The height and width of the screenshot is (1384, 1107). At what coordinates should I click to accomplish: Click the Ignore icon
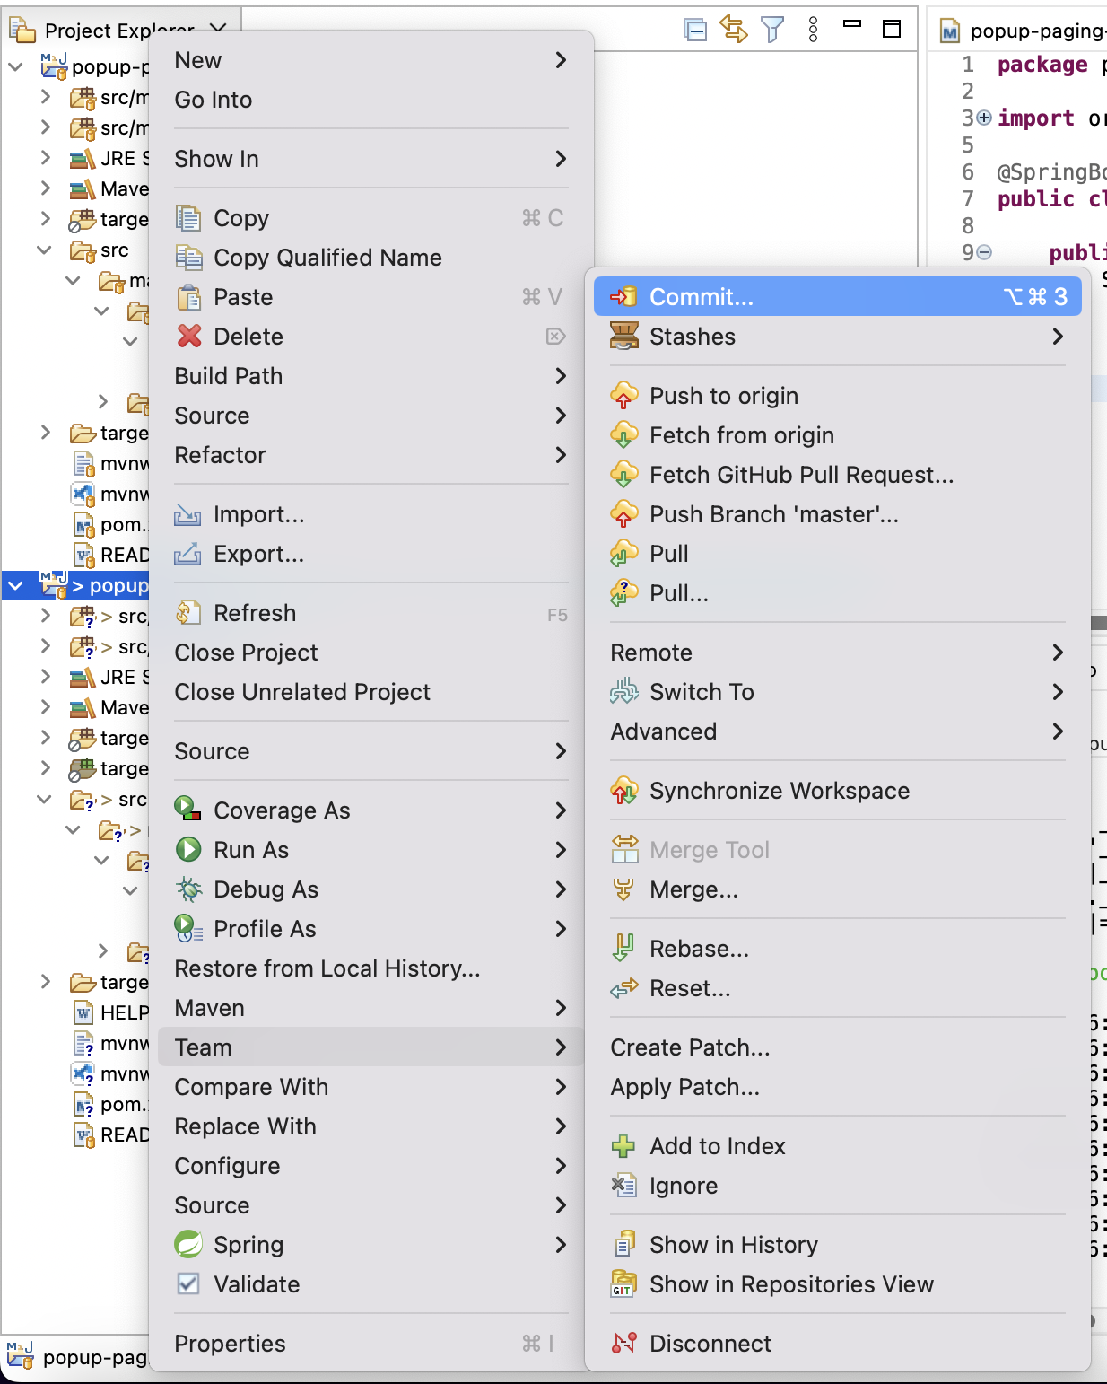[623, 1186]
